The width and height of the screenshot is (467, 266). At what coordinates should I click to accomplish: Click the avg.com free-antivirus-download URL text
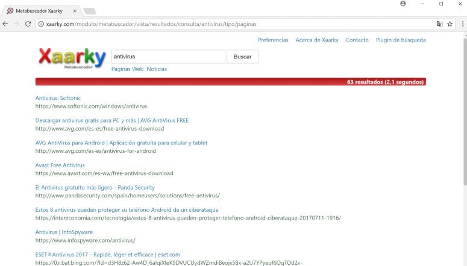[100, 129]
